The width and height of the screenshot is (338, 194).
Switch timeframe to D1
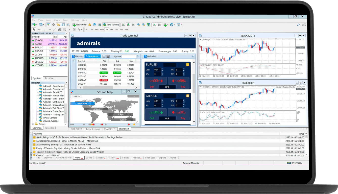[x=116, y=30]
